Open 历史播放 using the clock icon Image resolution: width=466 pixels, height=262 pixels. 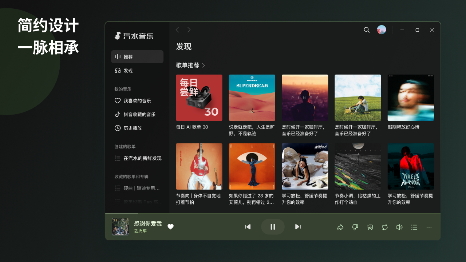(x=118, y=128)
